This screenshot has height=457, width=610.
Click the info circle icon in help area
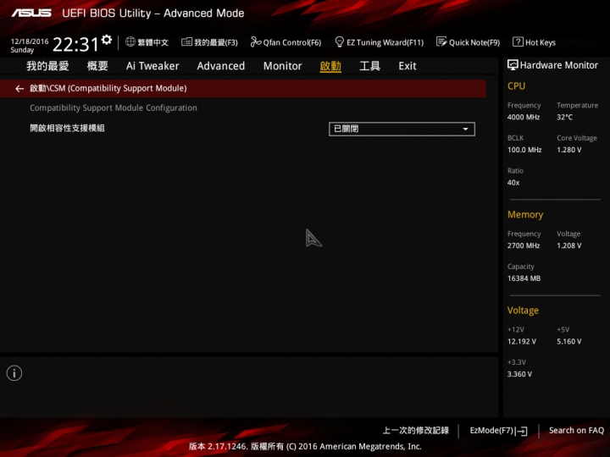point(14,373)
